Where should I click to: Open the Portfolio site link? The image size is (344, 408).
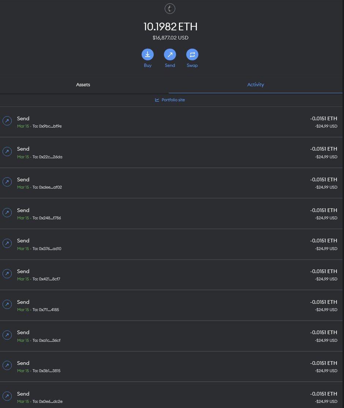(x=173, y=99)
